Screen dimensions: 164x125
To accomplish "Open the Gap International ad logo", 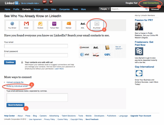I will pos(139,73).
